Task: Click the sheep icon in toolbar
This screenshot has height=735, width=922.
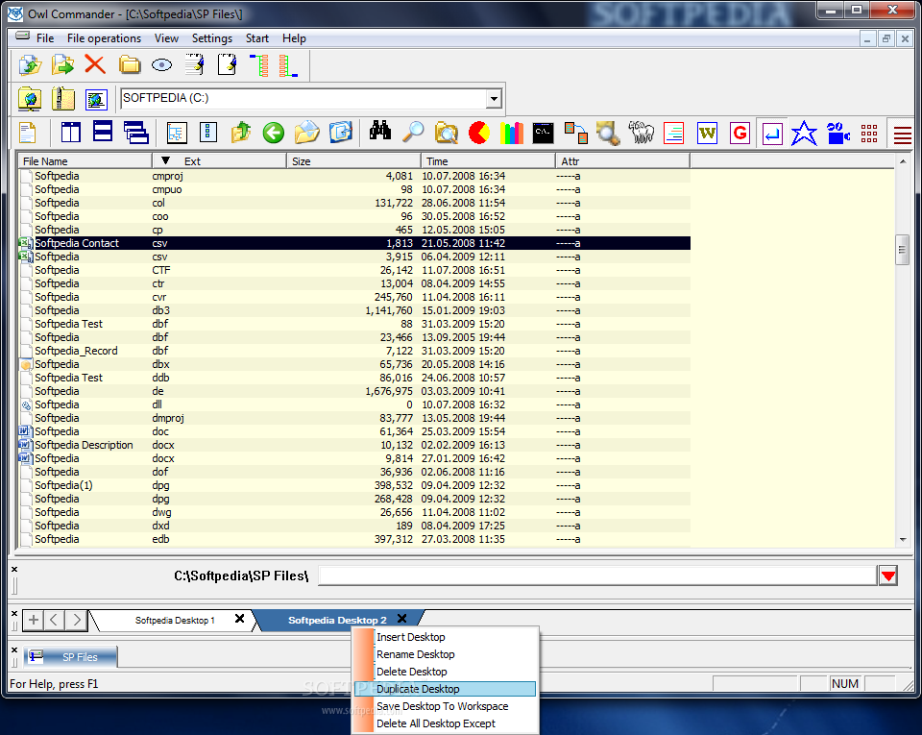Action: (x=641, y=133)
